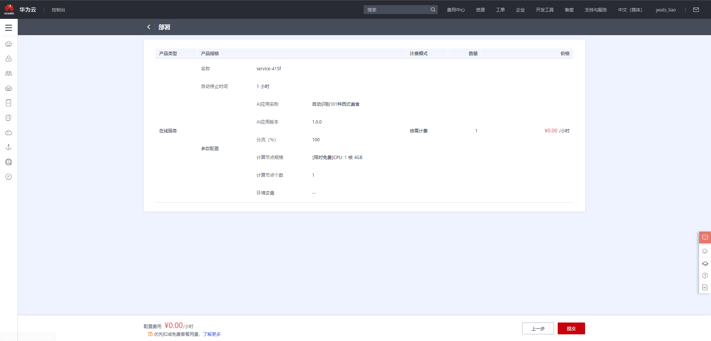The height and width of the screenshot is (341, 711).
Task: Click the gift icon beside free package text
Action: coord(150,334)
